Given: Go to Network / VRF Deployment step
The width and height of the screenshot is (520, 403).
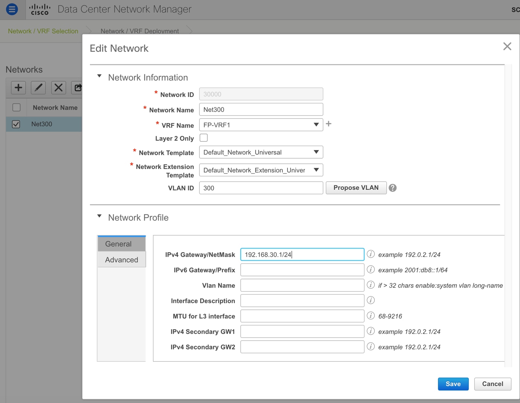Looking at the screenshot, I should tap(140, 31).
